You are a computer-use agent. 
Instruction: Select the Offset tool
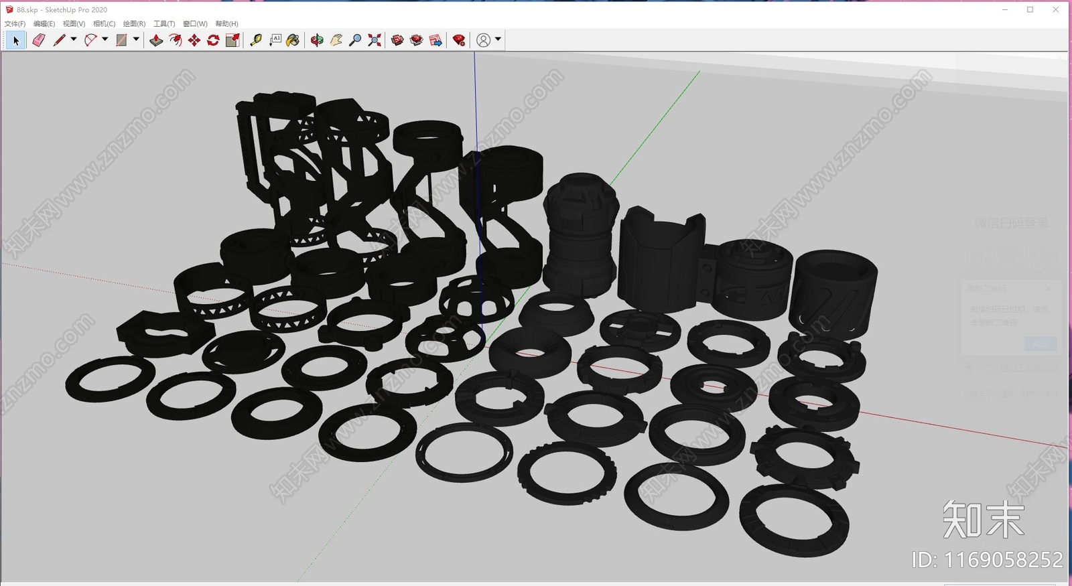click(175, 40)
